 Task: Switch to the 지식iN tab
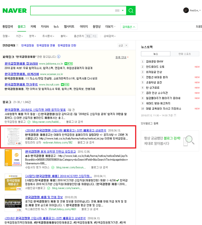(45, 27)
